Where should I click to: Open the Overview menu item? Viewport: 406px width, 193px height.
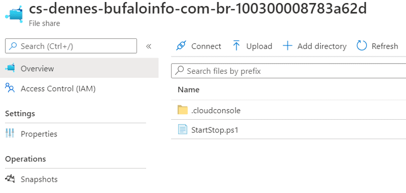click(79, 68)
